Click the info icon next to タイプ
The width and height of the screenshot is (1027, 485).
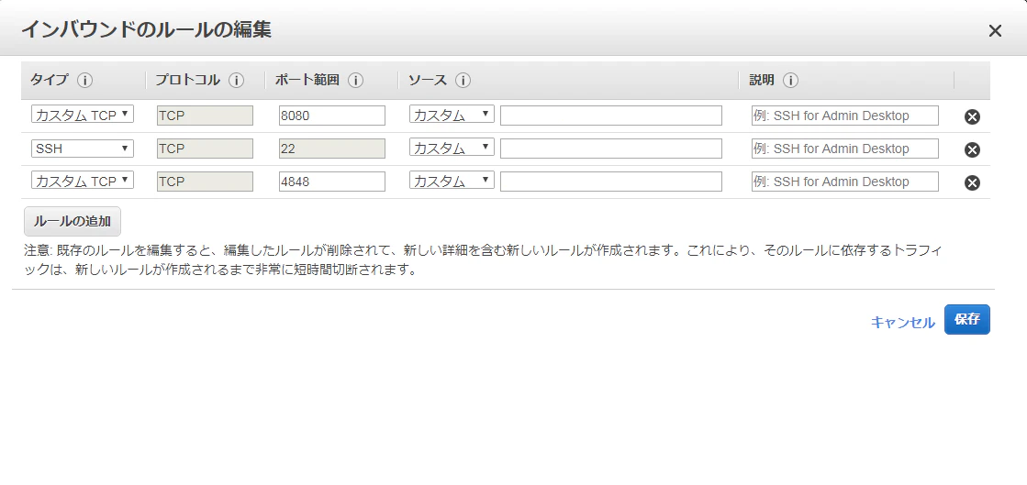pos(85,81)
